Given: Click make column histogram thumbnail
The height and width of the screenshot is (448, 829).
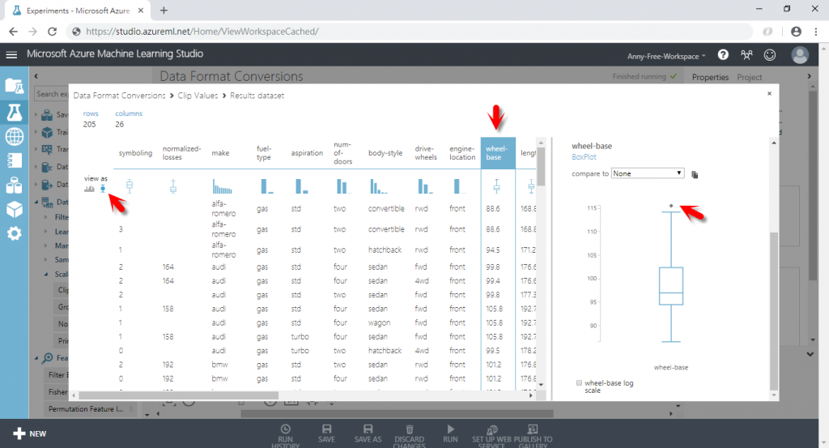Looking at the screenshot, I should pos(222,186).
